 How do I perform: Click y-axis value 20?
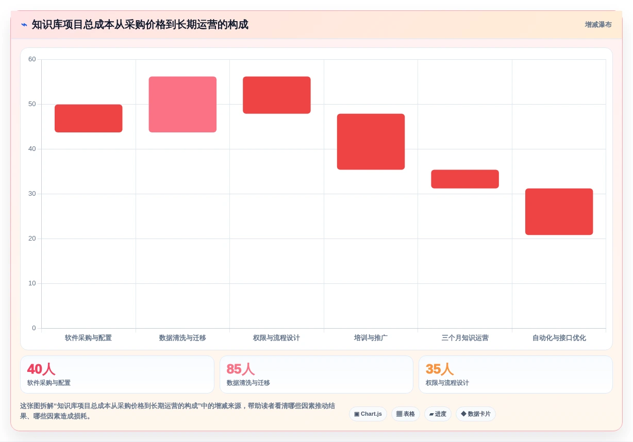coord(32,239)
